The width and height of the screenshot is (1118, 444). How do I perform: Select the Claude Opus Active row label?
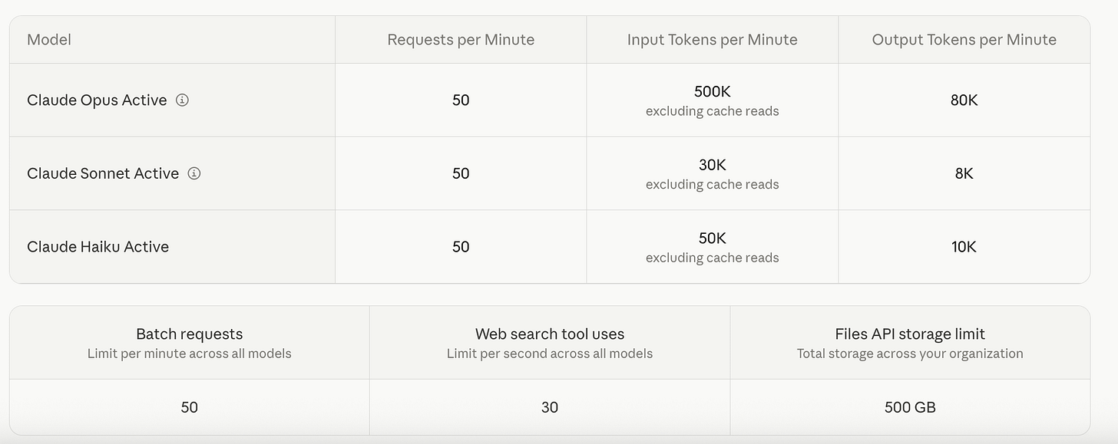click(x=97, y=100)
